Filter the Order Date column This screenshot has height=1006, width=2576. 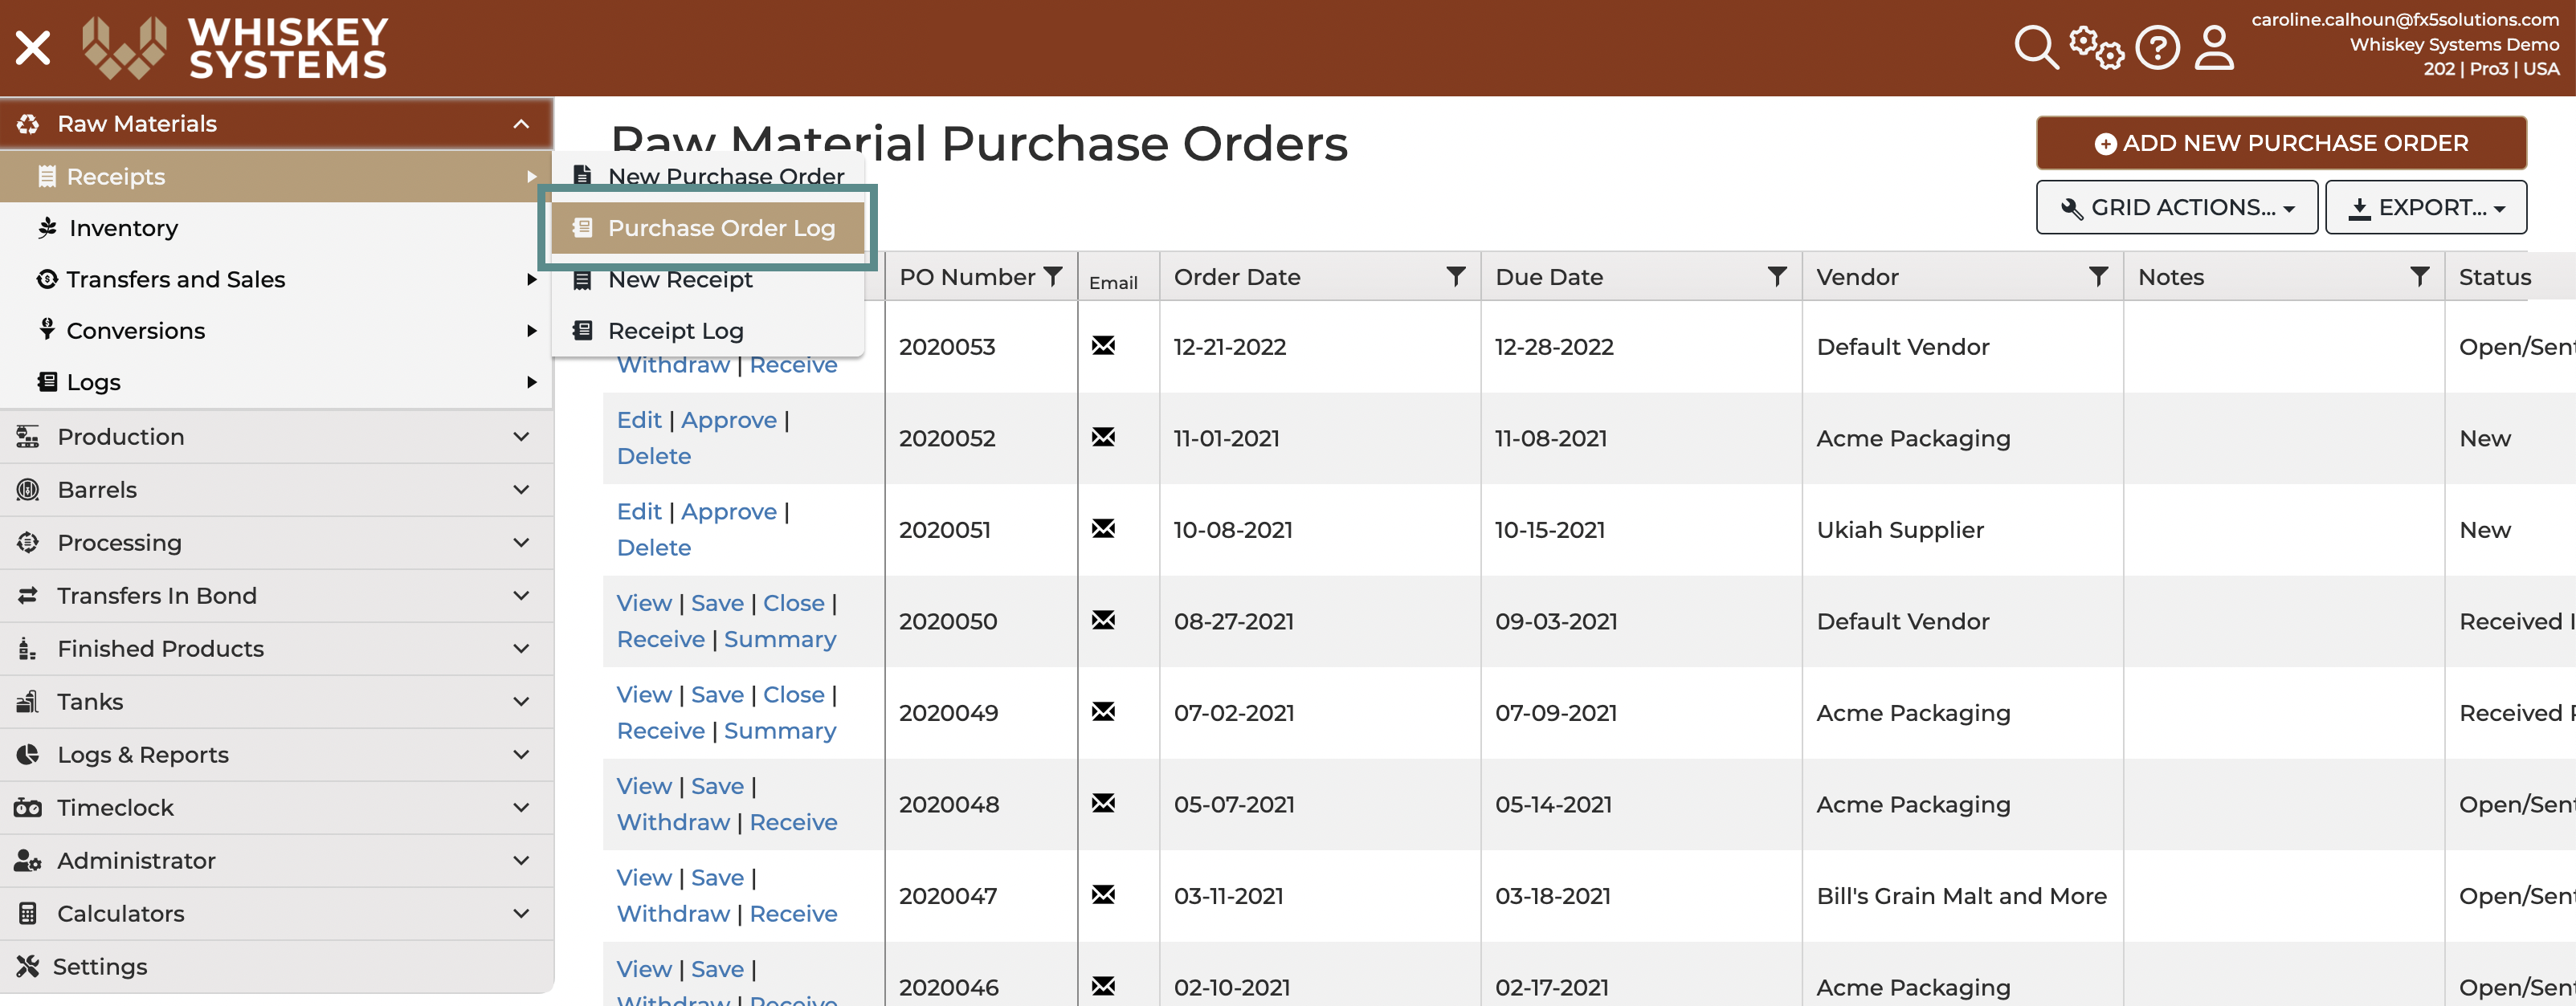(1456, 277)
